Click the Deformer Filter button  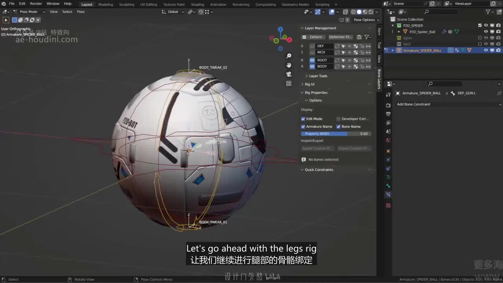[340, 37]
